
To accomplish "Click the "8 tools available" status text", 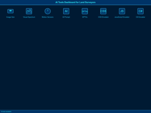I will pyautogui.click(x=6, y=112).
